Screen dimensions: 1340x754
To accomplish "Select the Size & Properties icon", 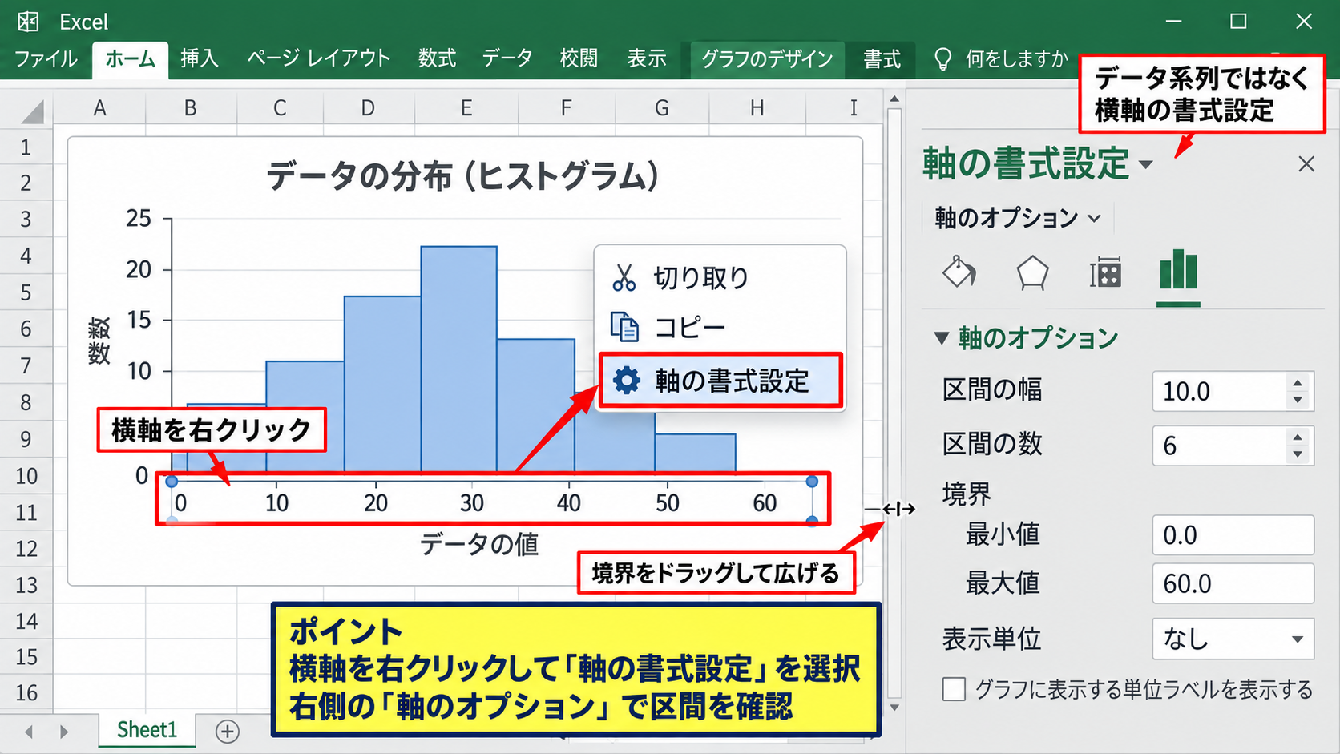I will 1105,272.
